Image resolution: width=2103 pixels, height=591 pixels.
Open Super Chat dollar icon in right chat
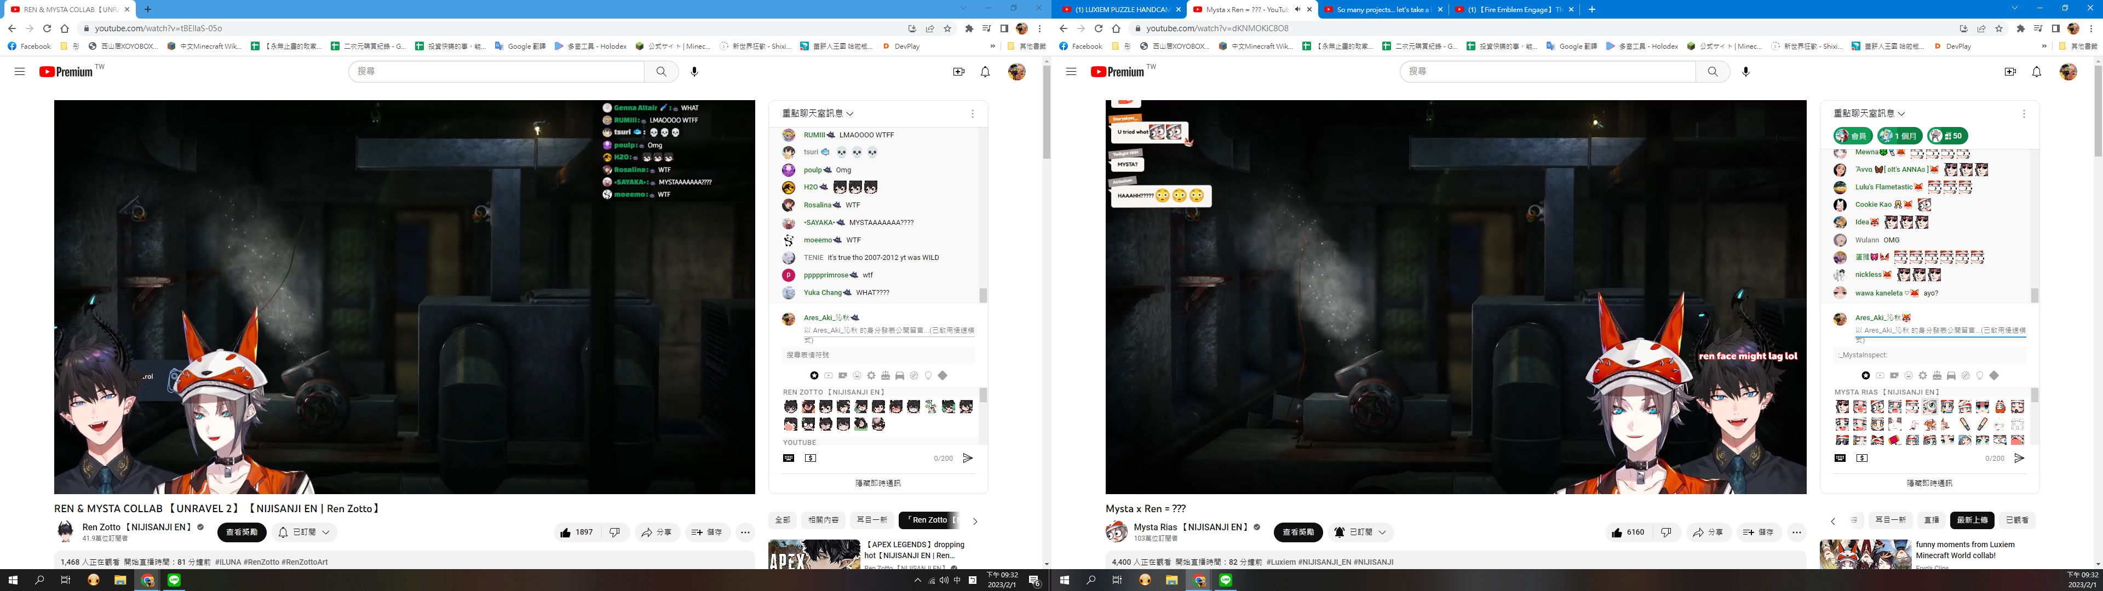pyautogui.click(x=1862, y=459)
